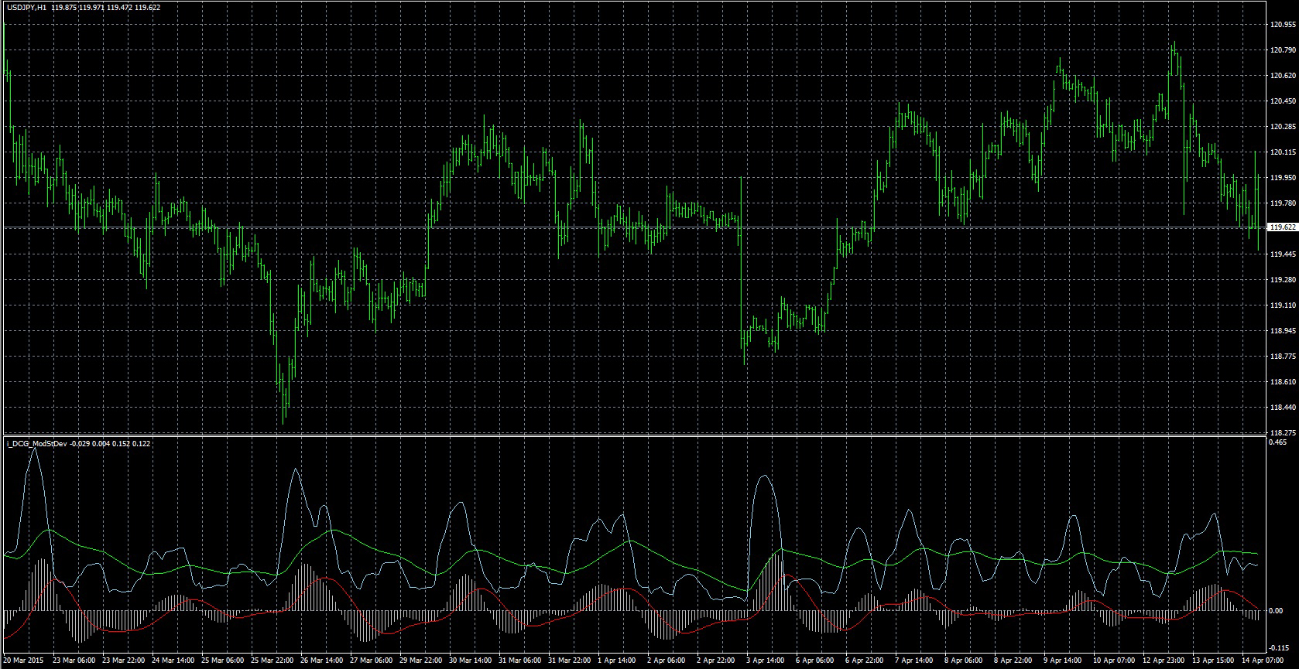Click price level 118.610 on the axis
The height and width of the screenshot is (669, 1299).
(1282, 382)
